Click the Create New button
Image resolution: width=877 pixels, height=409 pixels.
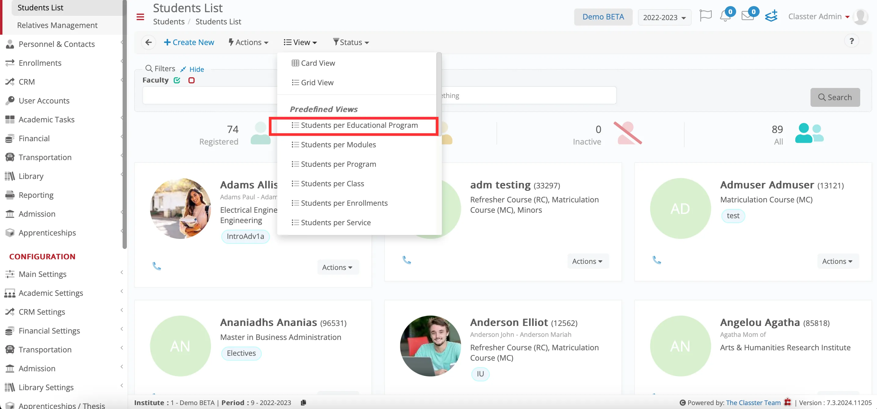click(189, 42)
